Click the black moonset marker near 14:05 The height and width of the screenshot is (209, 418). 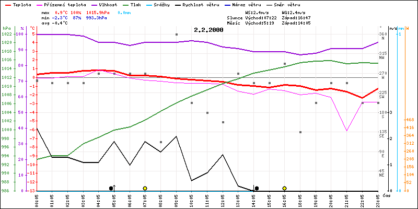[x=256, y=188]
